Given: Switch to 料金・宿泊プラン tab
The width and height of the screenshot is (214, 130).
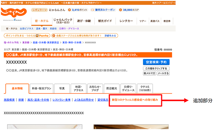Looking at the screenshot, I should pyautogui.click(x=41, y=88).
